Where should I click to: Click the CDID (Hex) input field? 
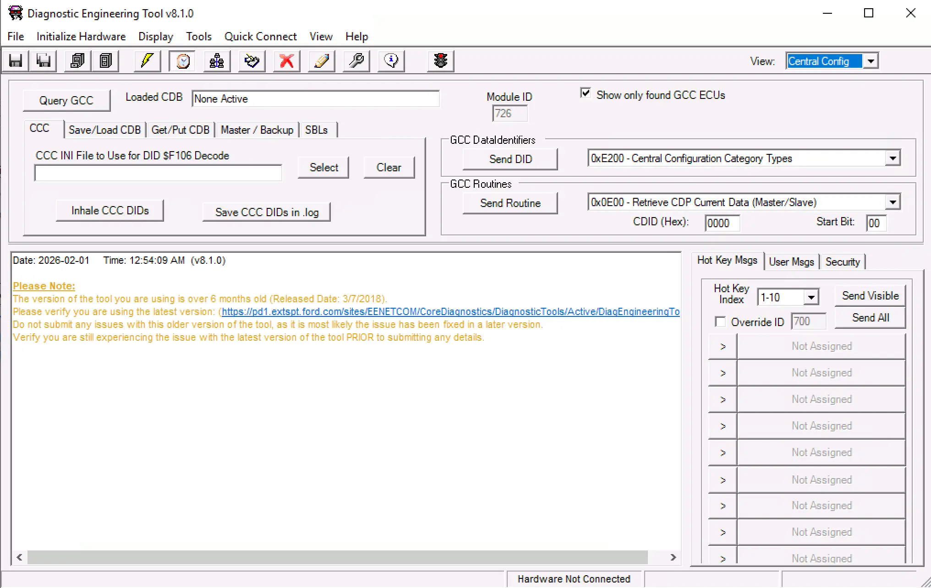click(x=722, y=223)
